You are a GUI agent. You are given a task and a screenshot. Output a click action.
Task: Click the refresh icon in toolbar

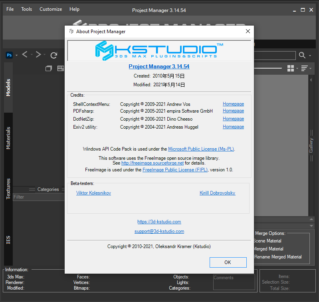click(54, 55)
